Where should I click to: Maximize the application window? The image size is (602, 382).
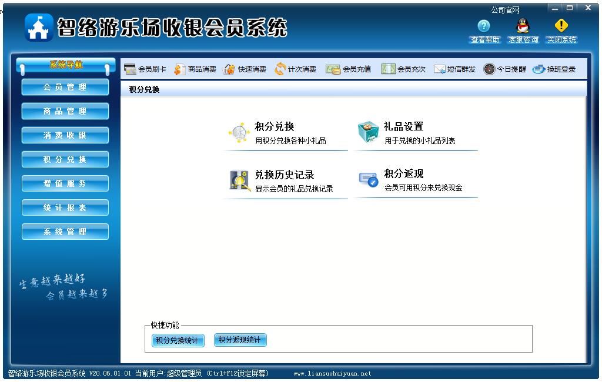tap(570, 8)
